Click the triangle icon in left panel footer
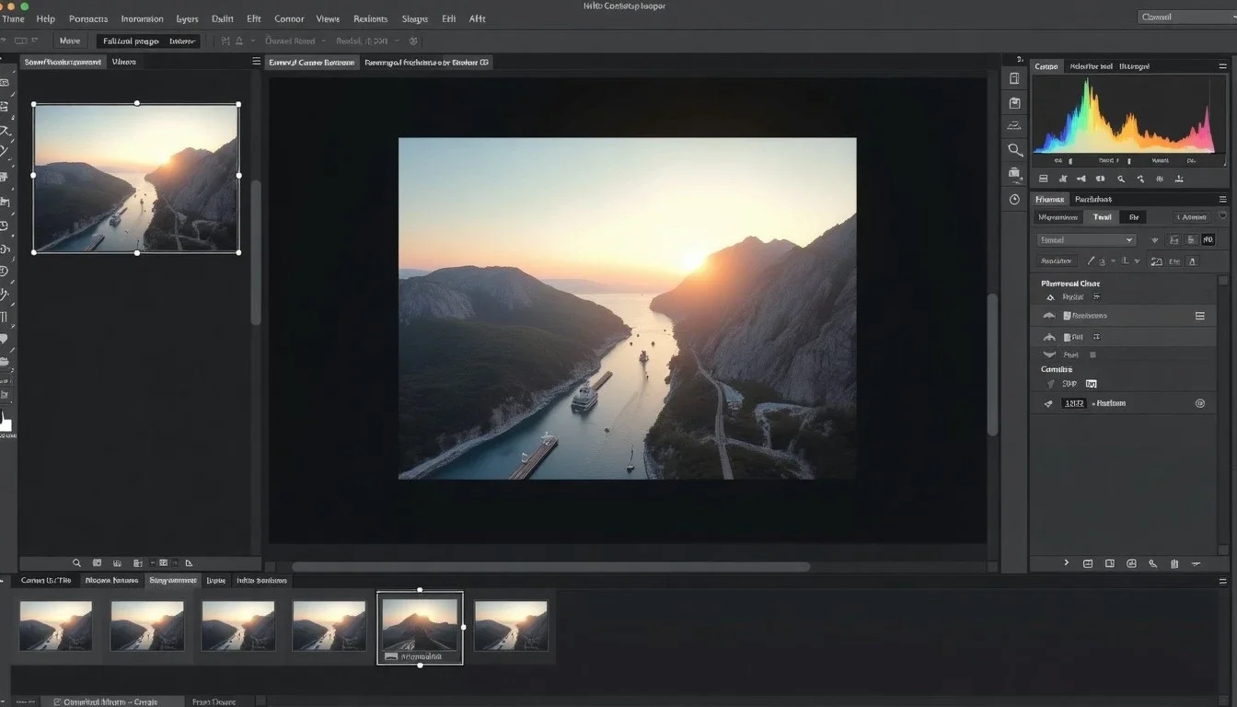The width and height of the screenshot is (1237, 707). coord(189,562)
